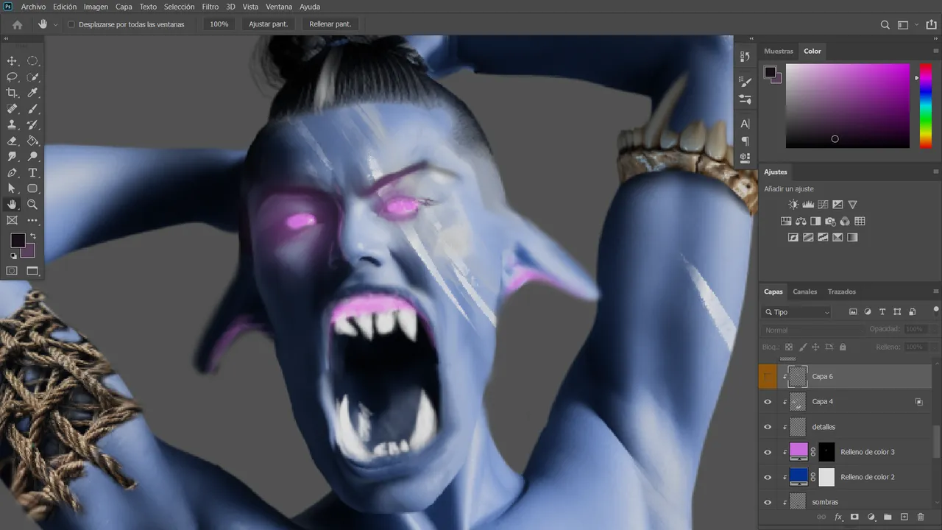Viewport: 942px width, 530px height.
Task: Select the Paint Bucket tool
Action: point(32,141)
